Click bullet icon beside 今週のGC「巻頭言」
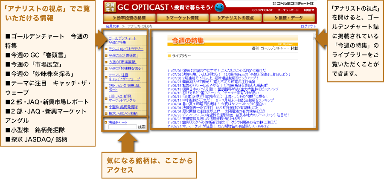 point(106,55)
